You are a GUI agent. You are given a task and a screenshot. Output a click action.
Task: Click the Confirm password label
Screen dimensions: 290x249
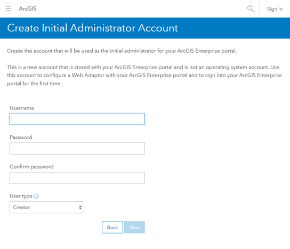[31, 167]
